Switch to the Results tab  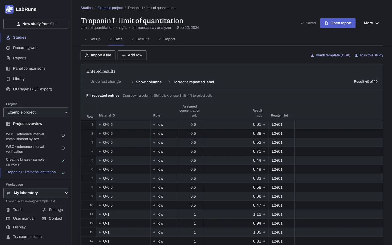[140, 39]
